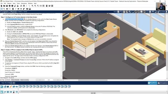Click the Undo arrow icon

tap(27, 6)
